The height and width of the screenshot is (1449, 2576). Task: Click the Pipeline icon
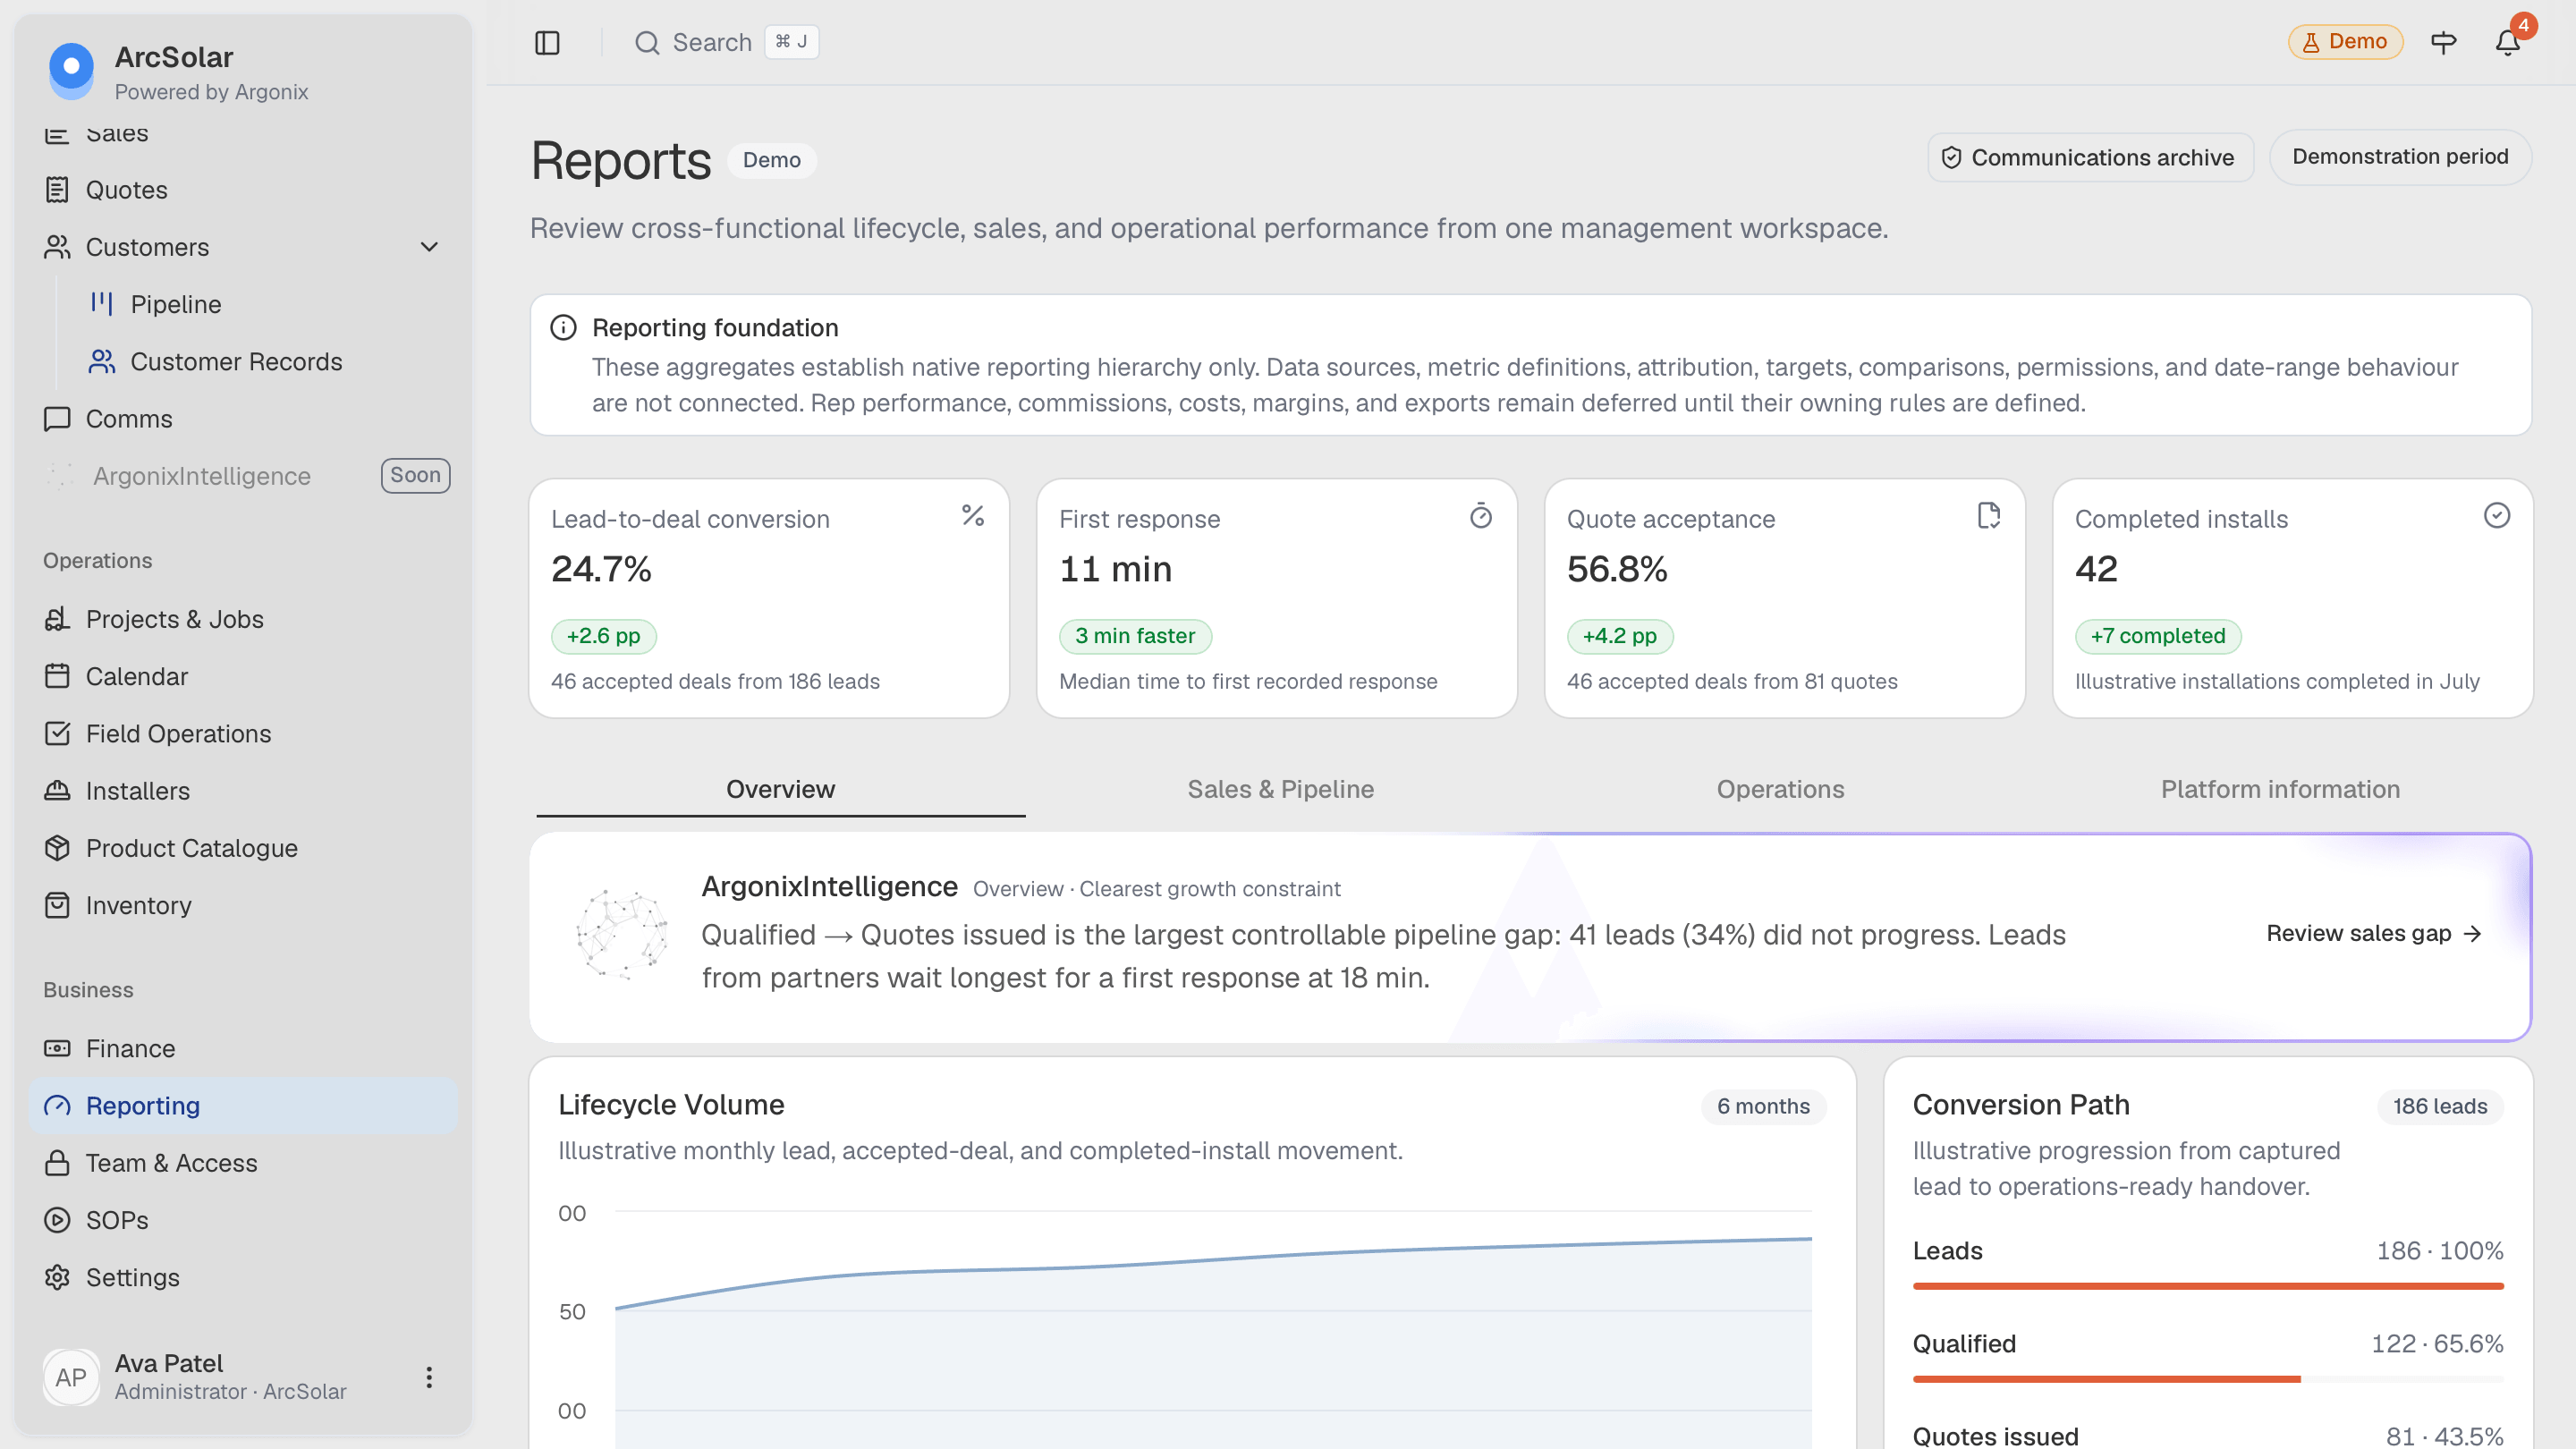[x=101, y=304]
